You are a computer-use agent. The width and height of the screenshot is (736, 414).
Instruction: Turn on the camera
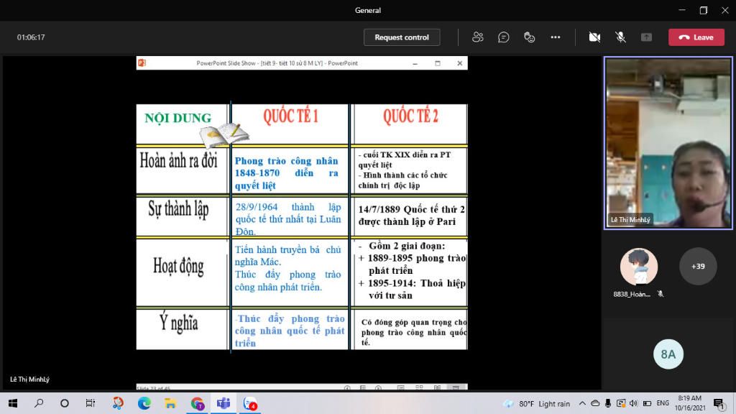(x=594, y=37)
